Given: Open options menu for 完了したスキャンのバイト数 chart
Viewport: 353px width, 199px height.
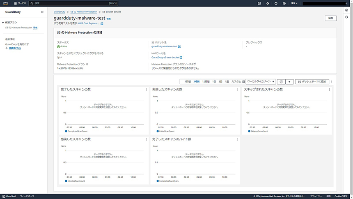Looking at the screenshot, I should pyautogui.click(x=238, y=139).
